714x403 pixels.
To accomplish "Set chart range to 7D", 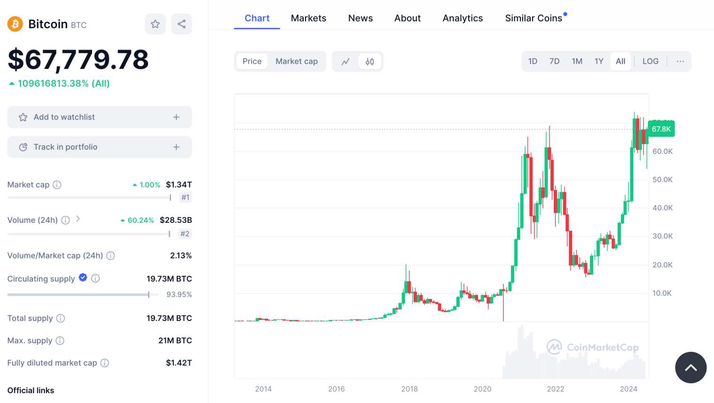I will coord(555,61).
